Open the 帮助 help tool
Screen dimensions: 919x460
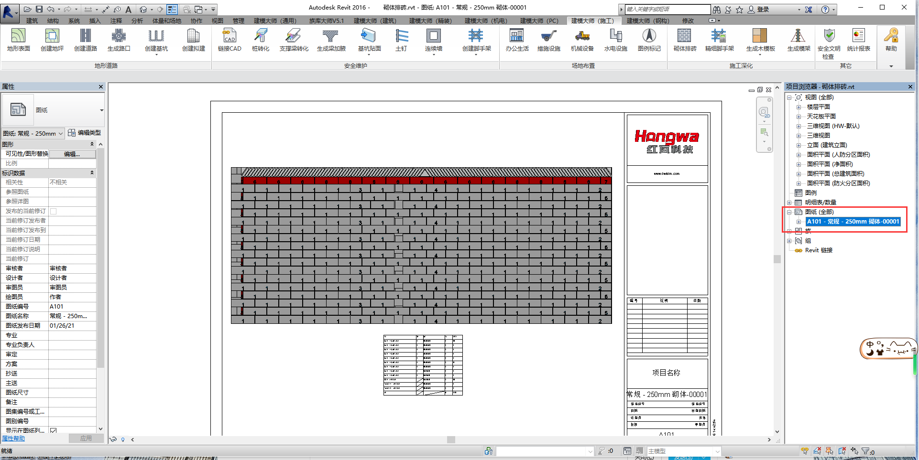[891, 40]
